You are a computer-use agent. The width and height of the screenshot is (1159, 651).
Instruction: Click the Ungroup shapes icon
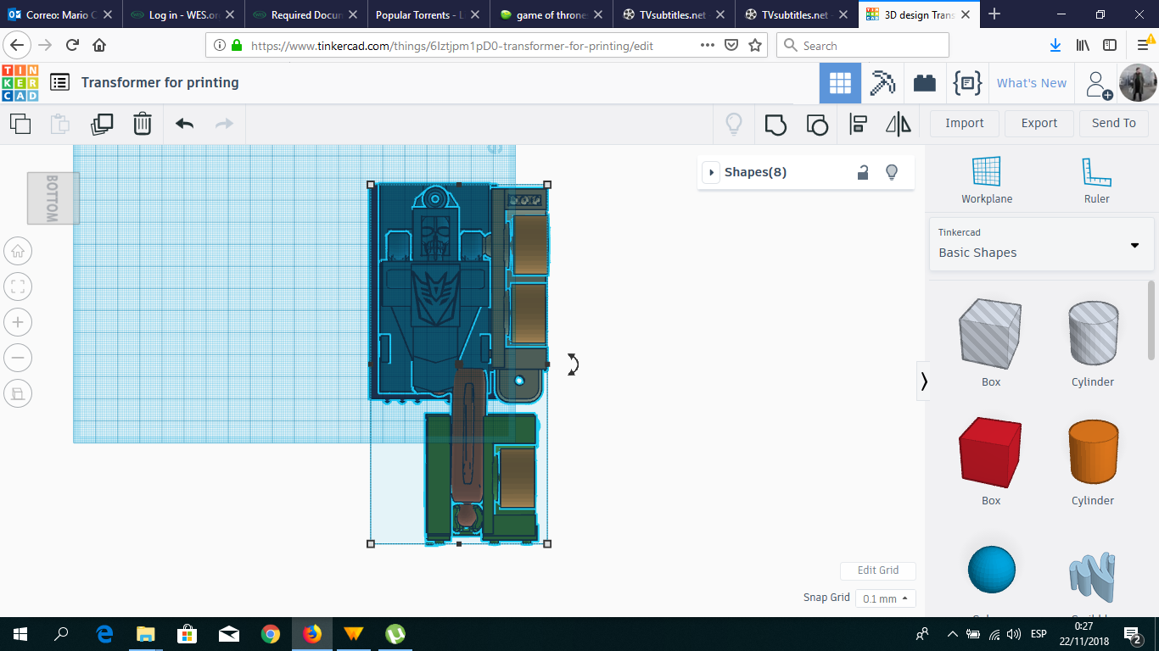(x=816, y=125)
